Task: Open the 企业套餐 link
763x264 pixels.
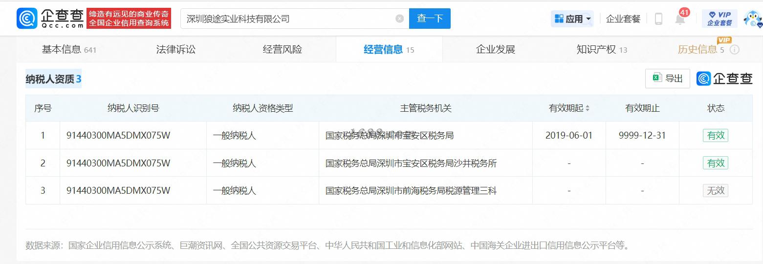Action: tap(623, 19)
